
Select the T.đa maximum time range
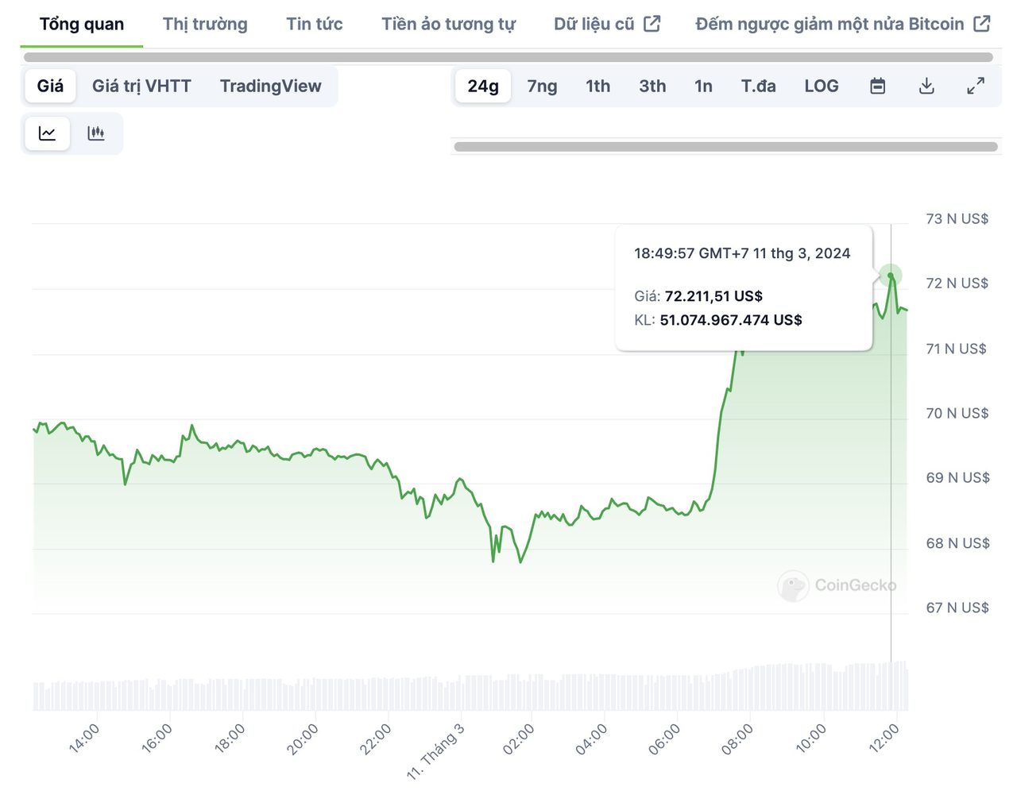point(759,86)
